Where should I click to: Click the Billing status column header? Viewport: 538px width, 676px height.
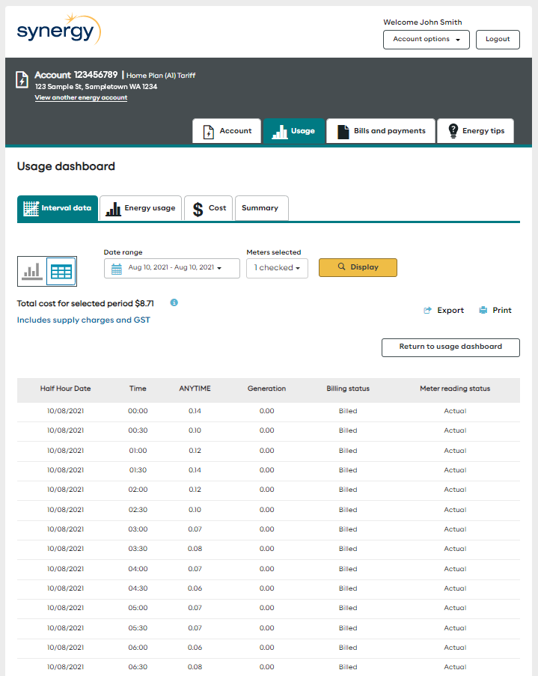[x=348, y=389]
